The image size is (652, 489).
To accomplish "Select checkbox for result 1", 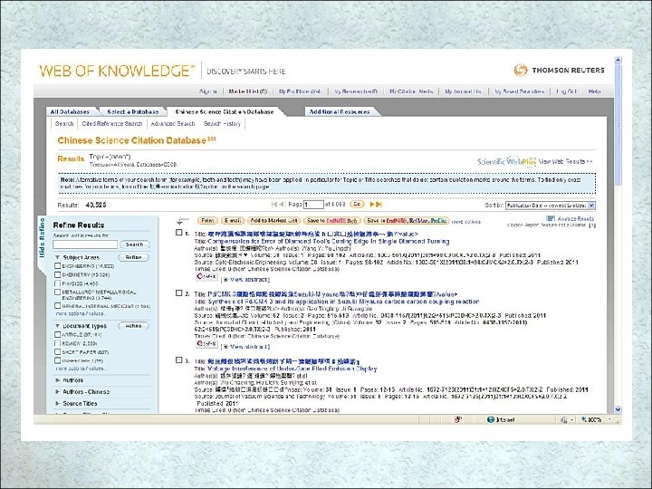I will click(x=178, y=233).
